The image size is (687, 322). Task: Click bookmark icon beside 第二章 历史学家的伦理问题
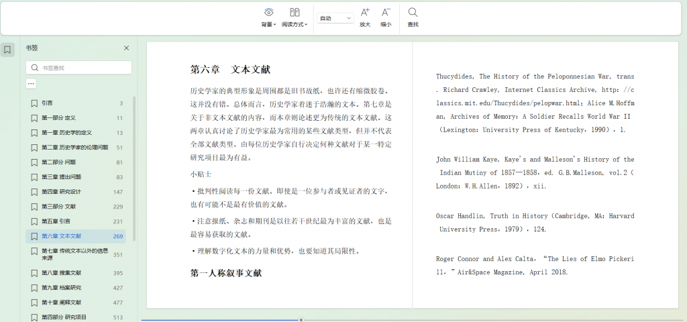click(x=34, y=148)
